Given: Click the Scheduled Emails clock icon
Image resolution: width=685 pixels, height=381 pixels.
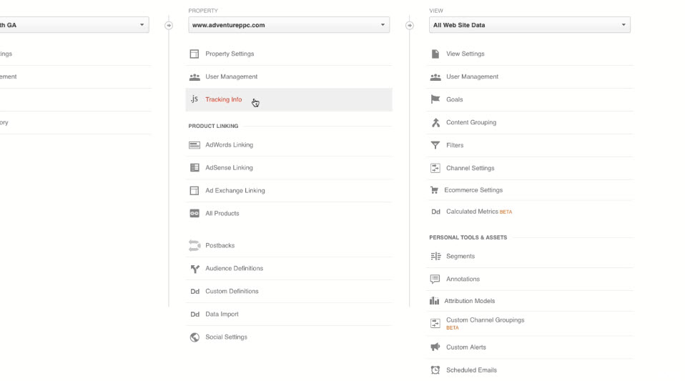Looking at the screenshot, I should (435, 370).
